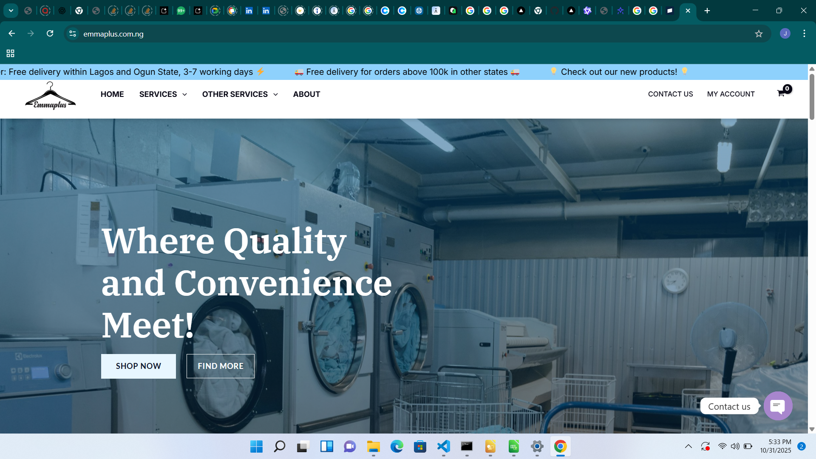
Task: Click the SHOP NOW button
Action: 139,366
